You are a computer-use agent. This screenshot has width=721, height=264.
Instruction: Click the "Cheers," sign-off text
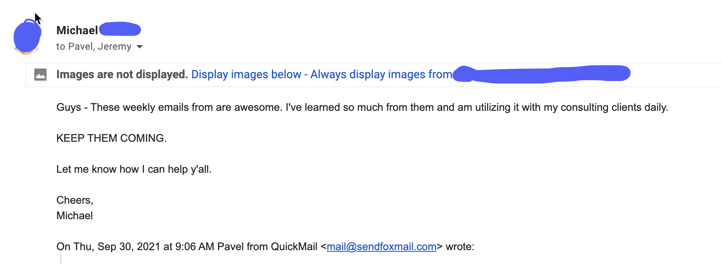click(75, 200)
